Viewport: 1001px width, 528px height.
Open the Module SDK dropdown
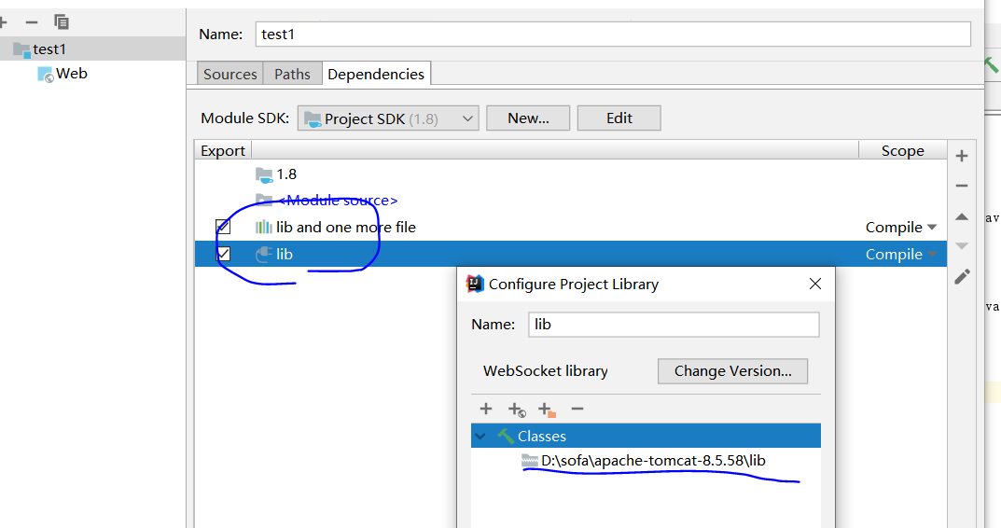388,118
